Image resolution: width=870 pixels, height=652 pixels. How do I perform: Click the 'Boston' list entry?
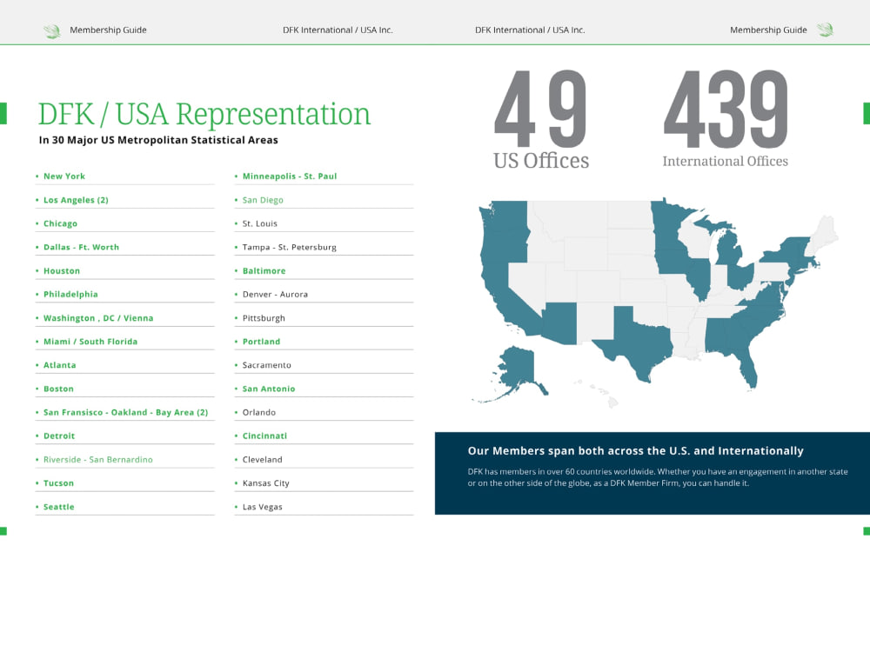point(58,389)
